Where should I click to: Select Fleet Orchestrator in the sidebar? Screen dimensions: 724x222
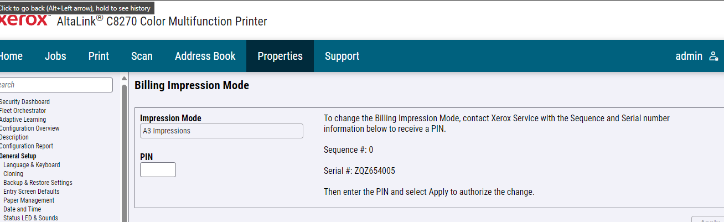[x=23, y=111]
